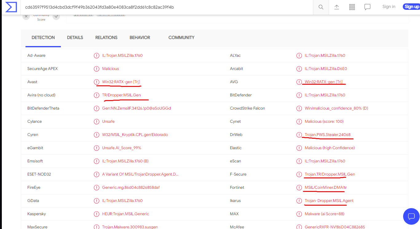Select Elastic result Malicious (high Confidence)

pyautogui.click(x=330, y=148)
